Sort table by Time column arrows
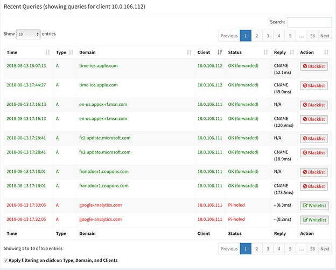Image resolution: width=336 pixels, height=270 pixels. tap(48, 52)
